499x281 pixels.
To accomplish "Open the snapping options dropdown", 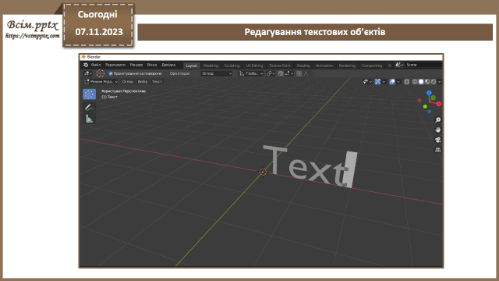I will 289,73.
